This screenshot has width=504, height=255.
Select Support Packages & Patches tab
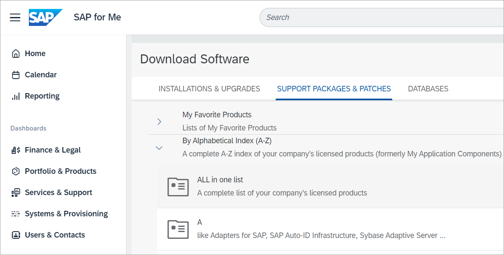334,89
